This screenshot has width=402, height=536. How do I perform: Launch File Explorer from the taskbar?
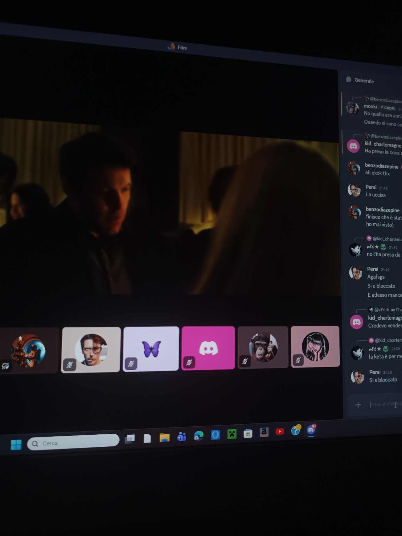[165, 438]
